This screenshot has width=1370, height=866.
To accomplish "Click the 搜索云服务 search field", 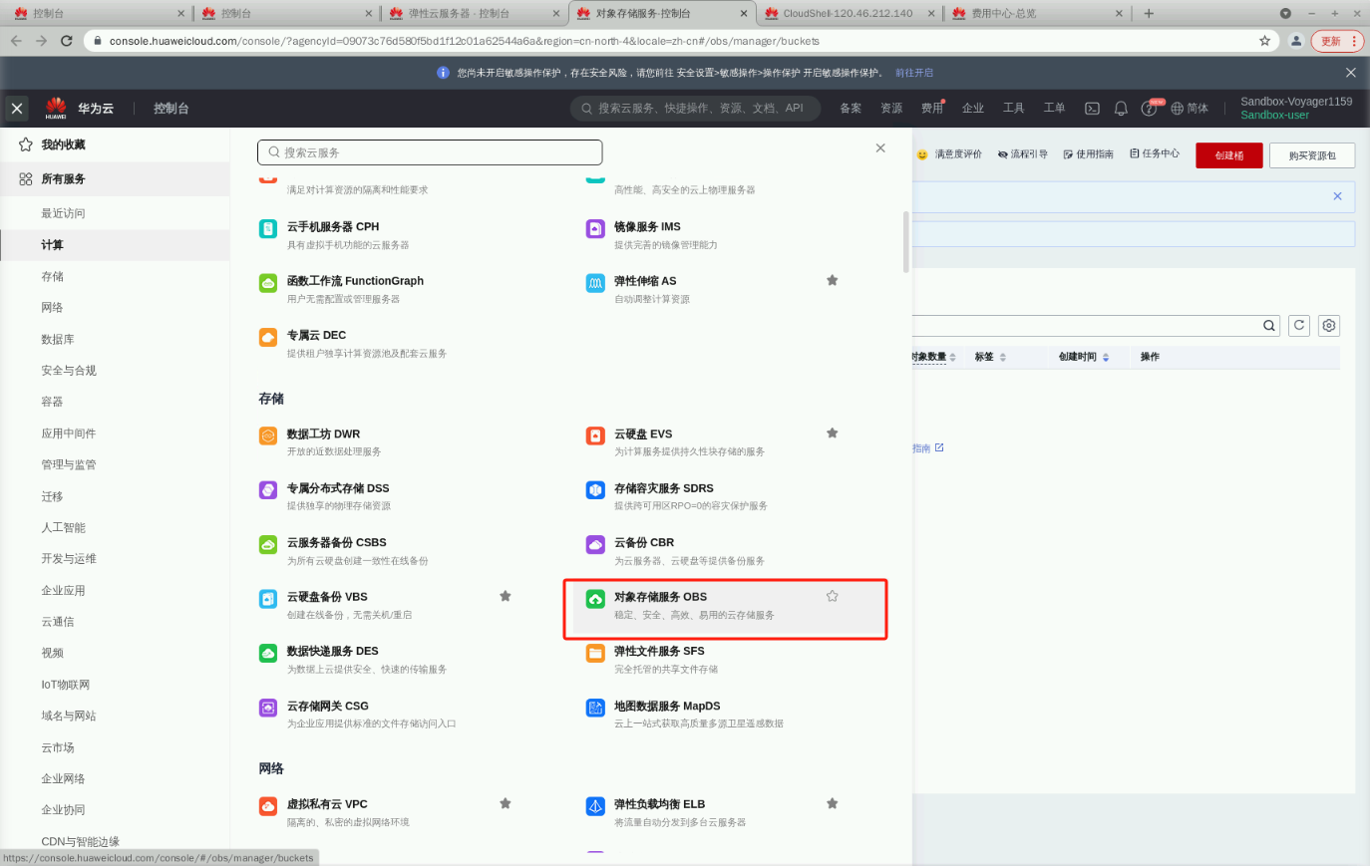I will click(x=430, y=152).
